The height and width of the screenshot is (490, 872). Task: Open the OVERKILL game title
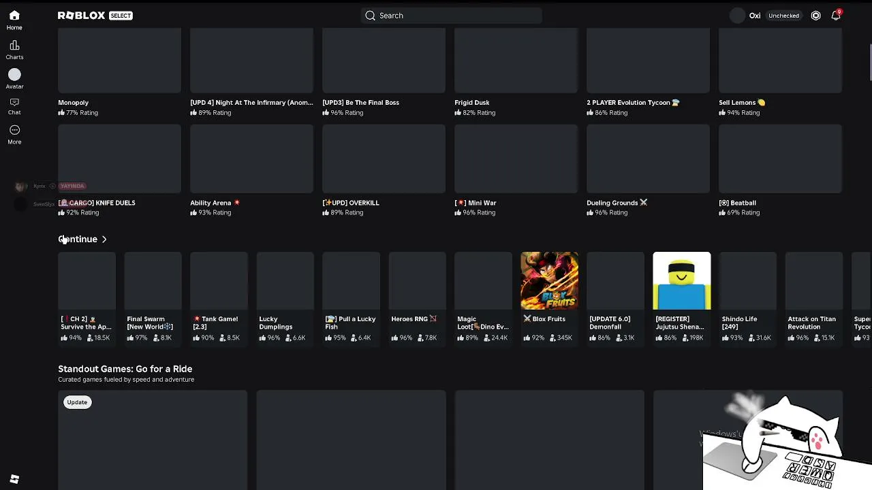tap(351, 203)
